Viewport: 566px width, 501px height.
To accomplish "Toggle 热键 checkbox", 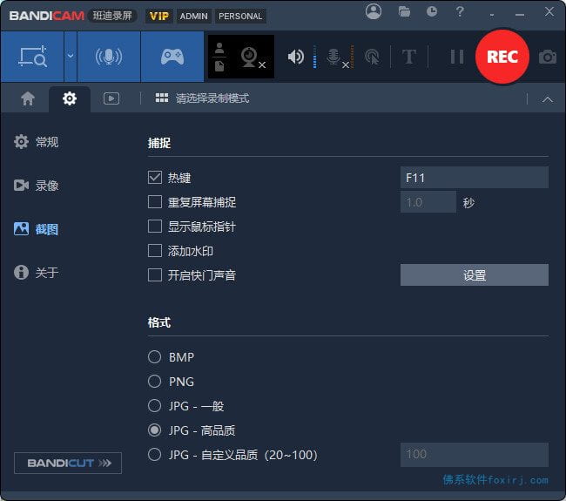I will pyautogui.click(x=155, y=178).
